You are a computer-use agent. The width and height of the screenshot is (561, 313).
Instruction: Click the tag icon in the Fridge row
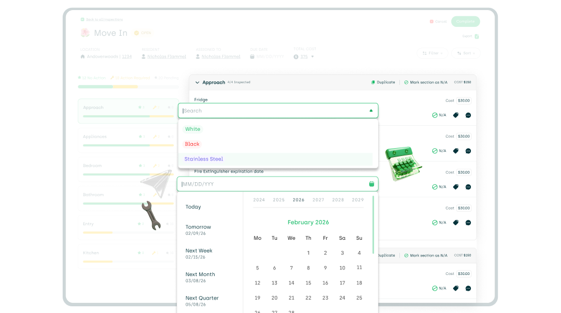(455, 115)
